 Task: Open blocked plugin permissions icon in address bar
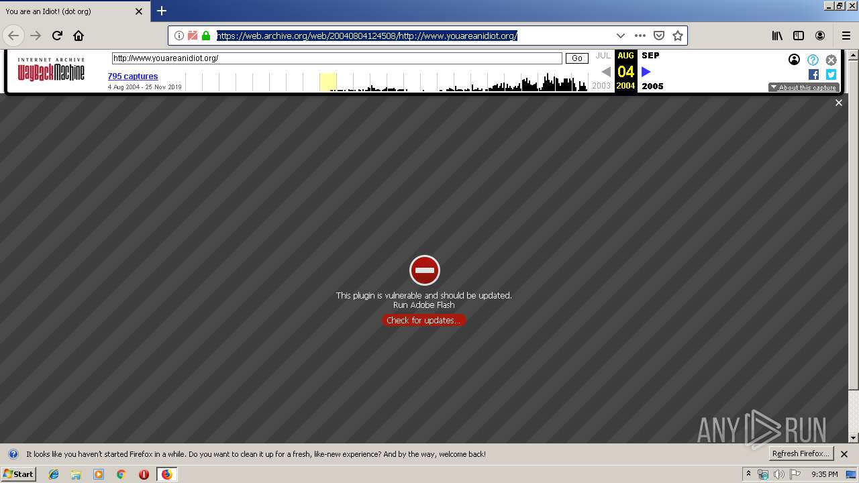(193, 36)
